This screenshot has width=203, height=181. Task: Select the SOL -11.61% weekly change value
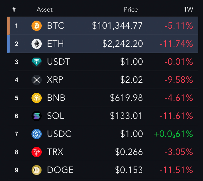[x=176, y=116]
